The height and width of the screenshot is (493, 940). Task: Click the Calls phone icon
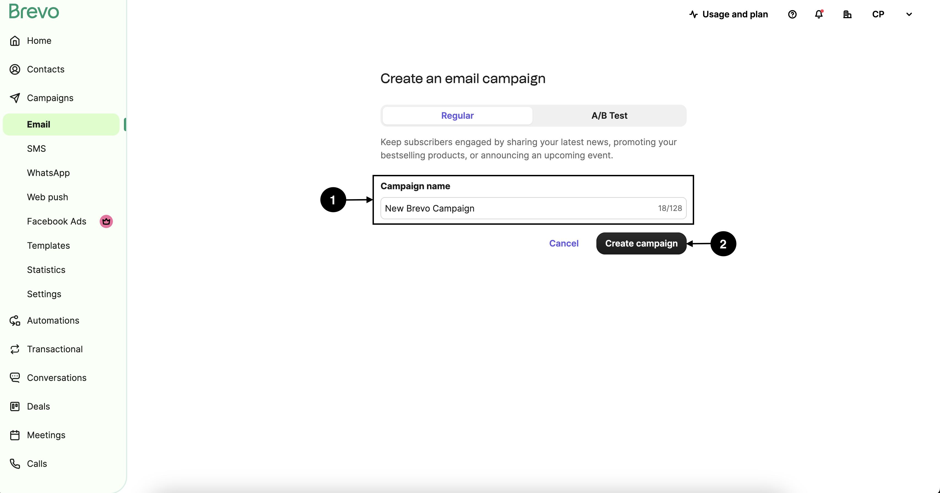coord(15,464)
